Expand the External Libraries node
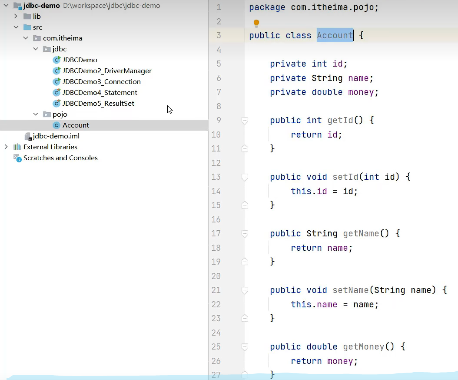The width and height of the screenshot is (458, 380). (7, 147)
